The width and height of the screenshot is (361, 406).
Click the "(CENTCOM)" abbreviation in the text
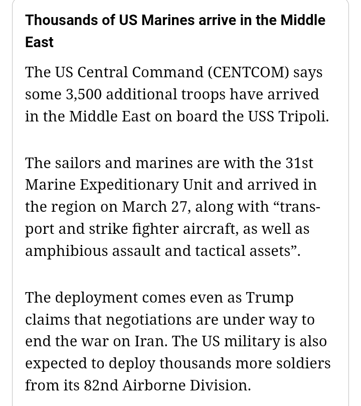(x=248, y=72)
